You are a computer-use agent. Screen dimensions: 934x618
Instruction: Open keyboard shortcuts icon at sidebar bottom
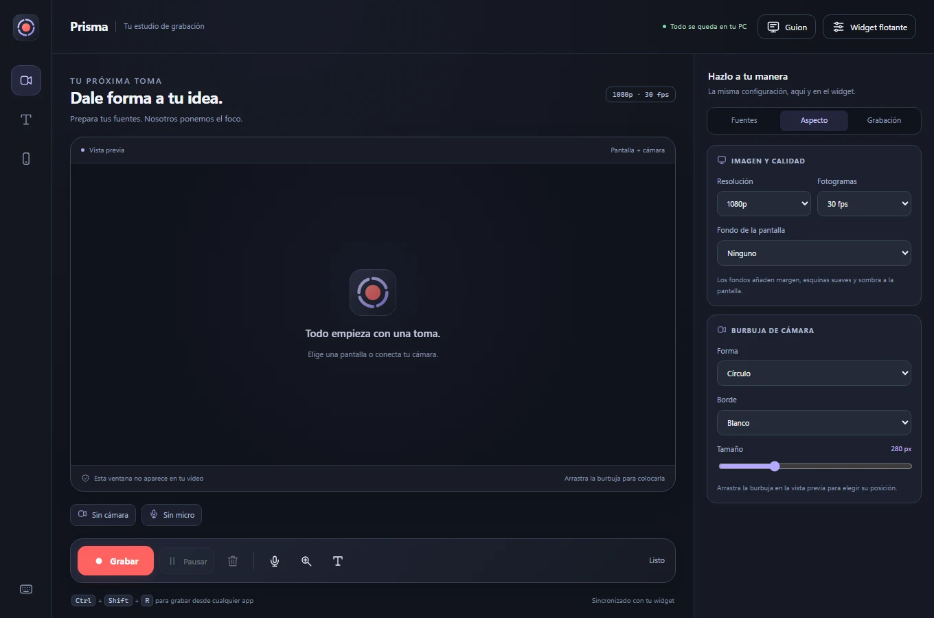[x=26, y=589]
